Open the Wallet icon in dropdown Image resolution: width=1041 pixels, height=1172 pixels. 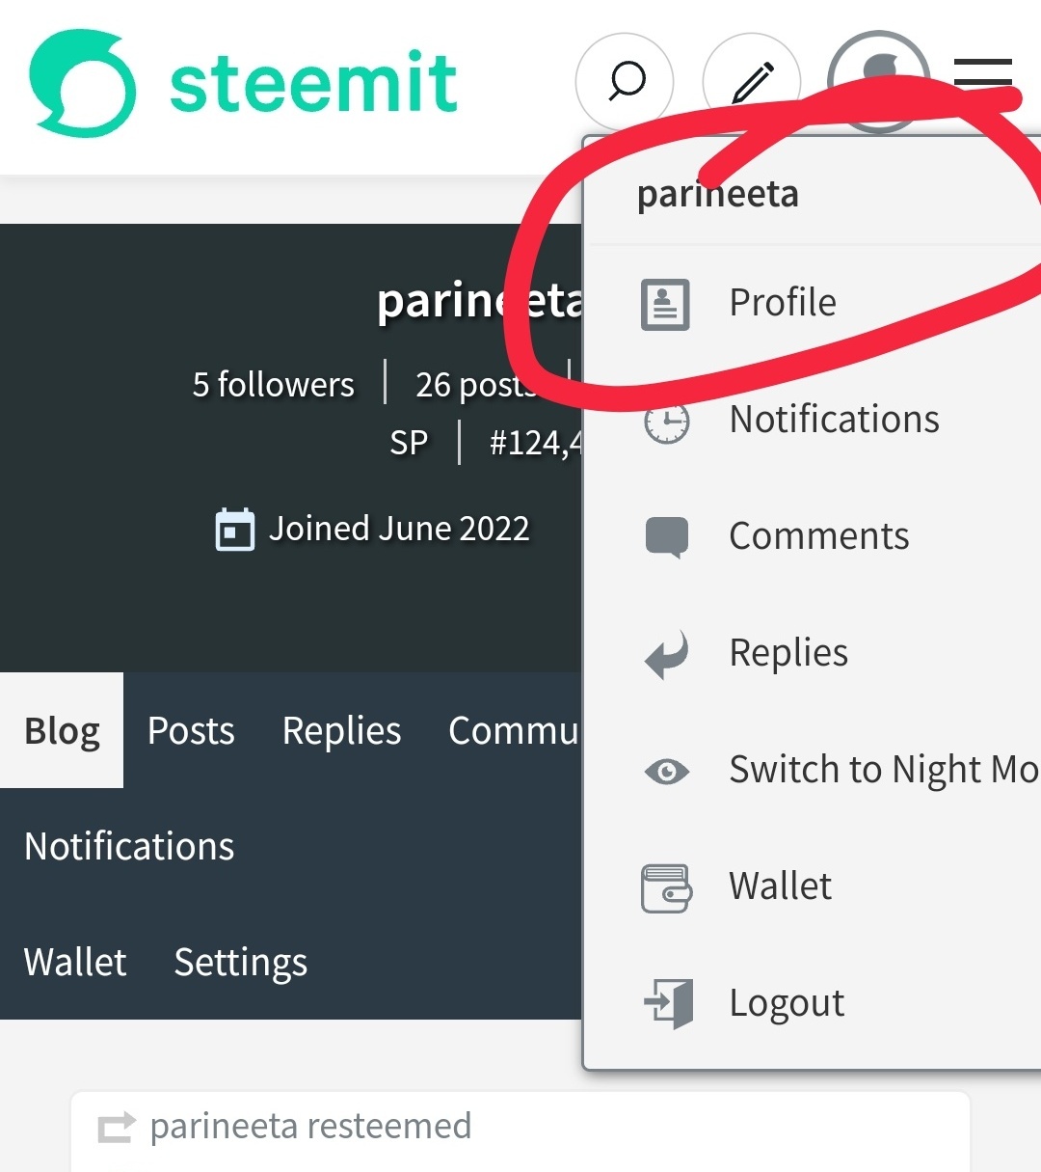[666, 887]
